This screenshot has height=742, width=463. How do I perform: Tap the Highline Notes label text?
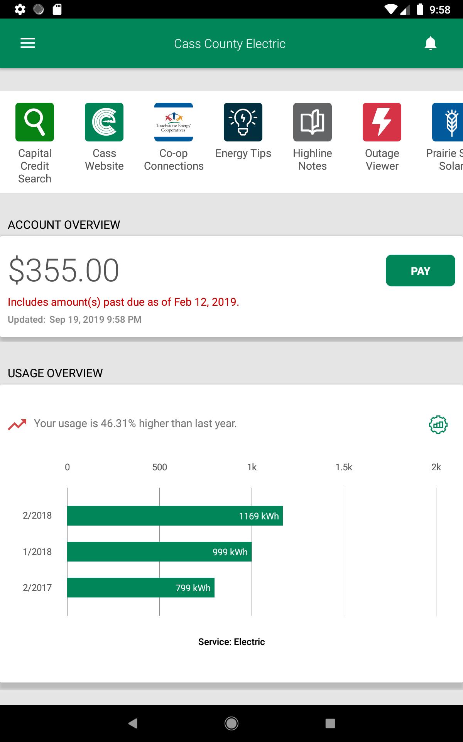(313, 160)
